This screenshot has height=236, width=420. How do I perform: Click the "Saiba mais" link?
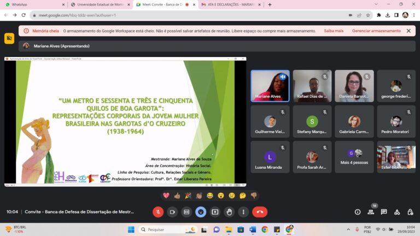click(334, 31)
